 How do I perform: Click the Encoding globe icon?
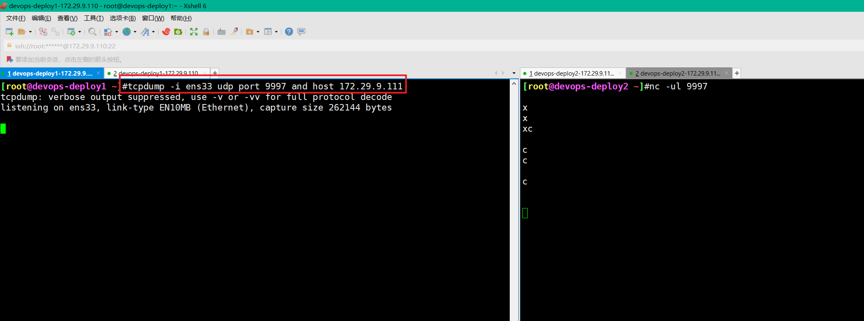coord(127,32)
